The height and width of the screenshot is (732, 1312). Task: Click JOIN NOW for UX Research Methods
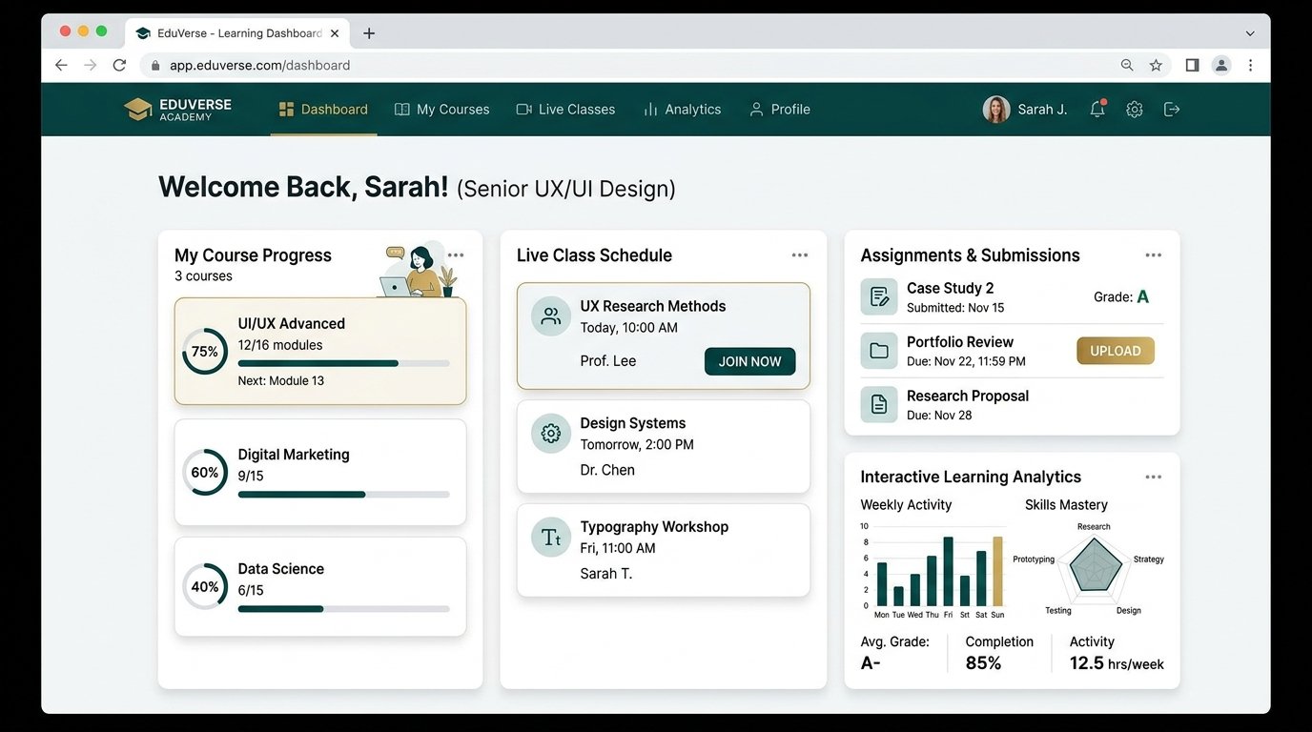pos(749,361)
